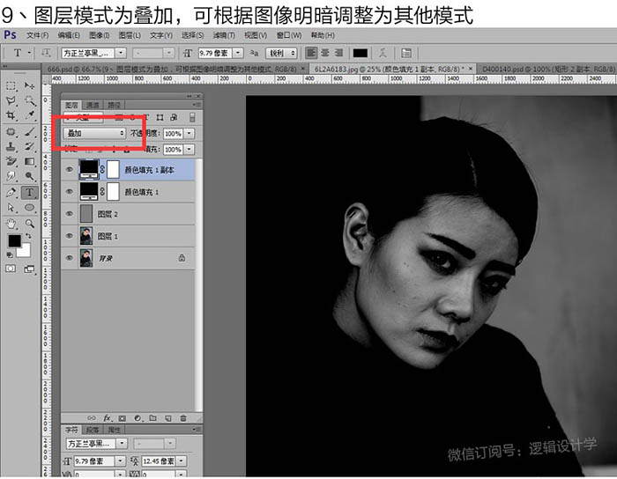Select the Horizontal Type tool in toolbox
Screen dimensions: 617x479
click(x=29, y=193)
